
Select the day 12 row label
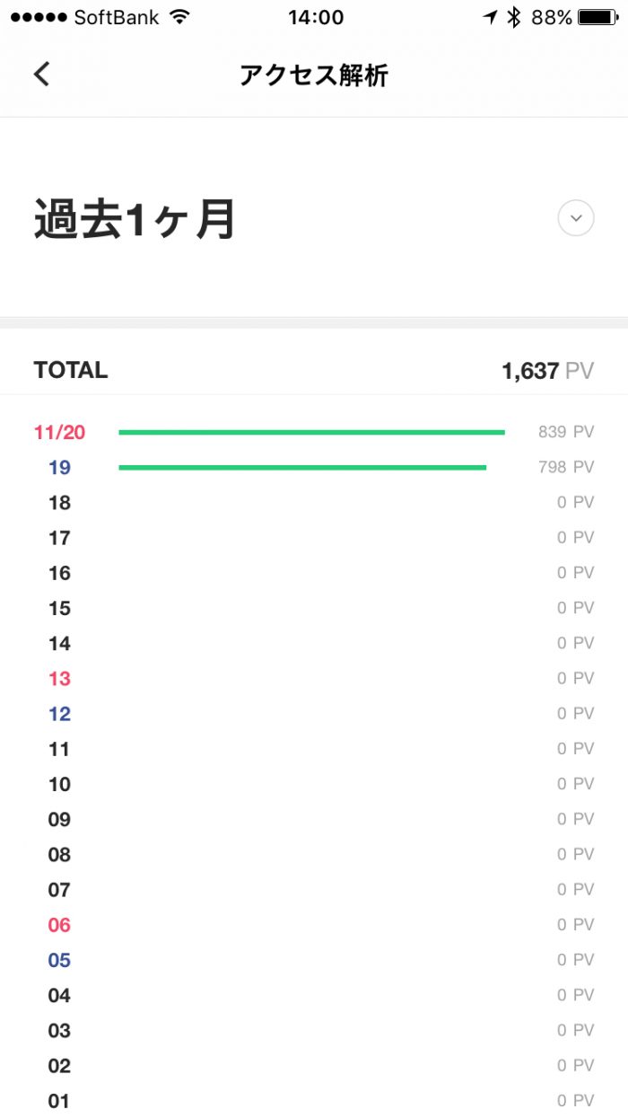(59, 714)
